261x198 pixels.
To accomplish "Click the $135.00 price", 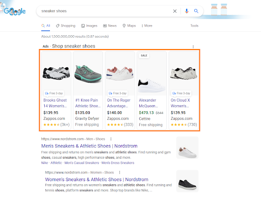I will point(83,113).
